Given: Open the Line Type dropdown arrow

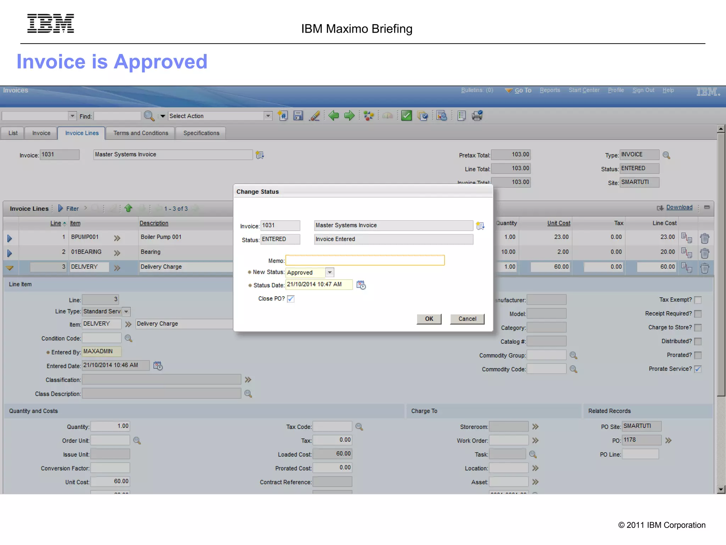Looking at the screenshot, I should click(x=126, y=312).
